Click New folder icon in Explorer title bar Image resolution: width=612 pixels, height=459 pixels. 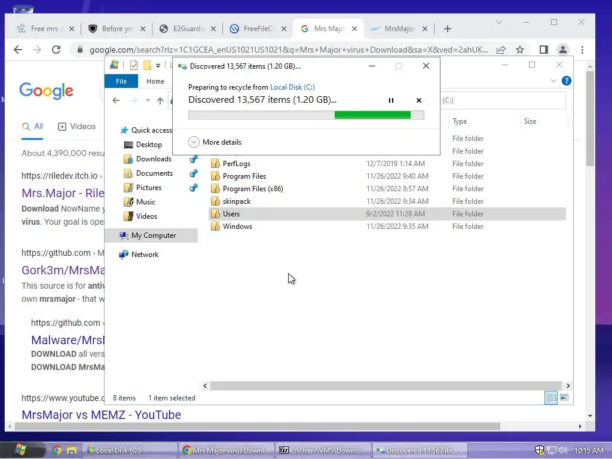click(x=147, y=65)
